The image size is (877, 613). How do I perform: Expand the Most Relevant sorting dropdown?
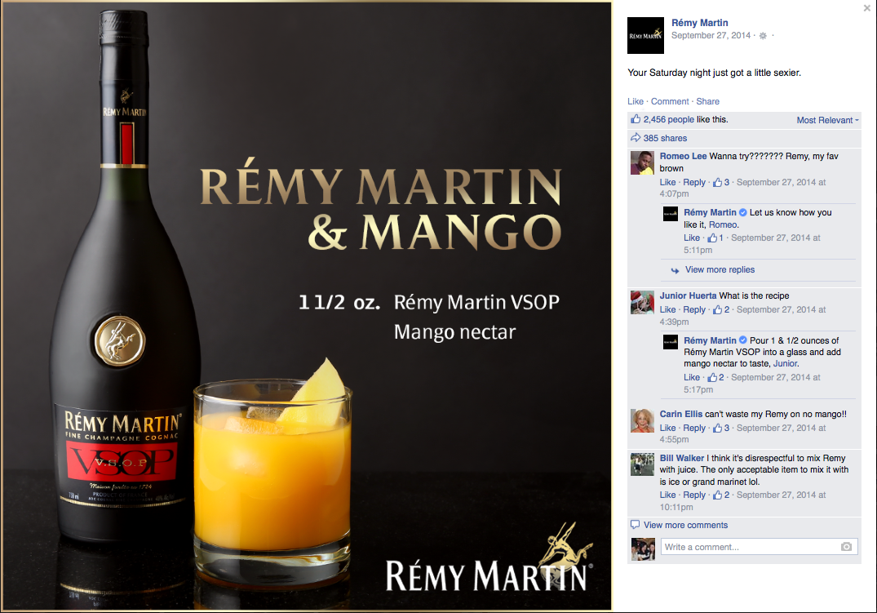(827, 120)
